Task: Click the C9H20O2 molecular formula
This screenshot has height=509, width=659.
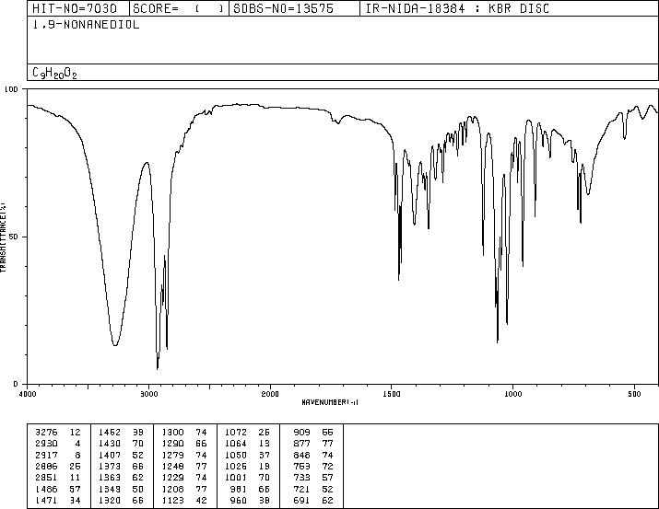Action: coord(54,73)
